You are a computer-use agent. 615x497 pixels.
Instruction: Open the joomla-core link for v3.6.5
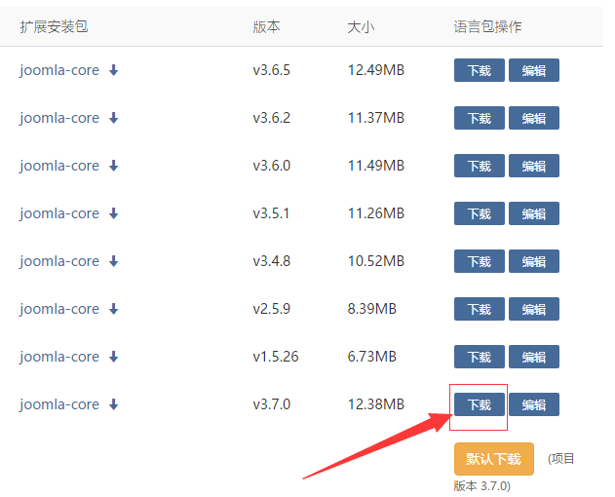click(x=59, y=70)
